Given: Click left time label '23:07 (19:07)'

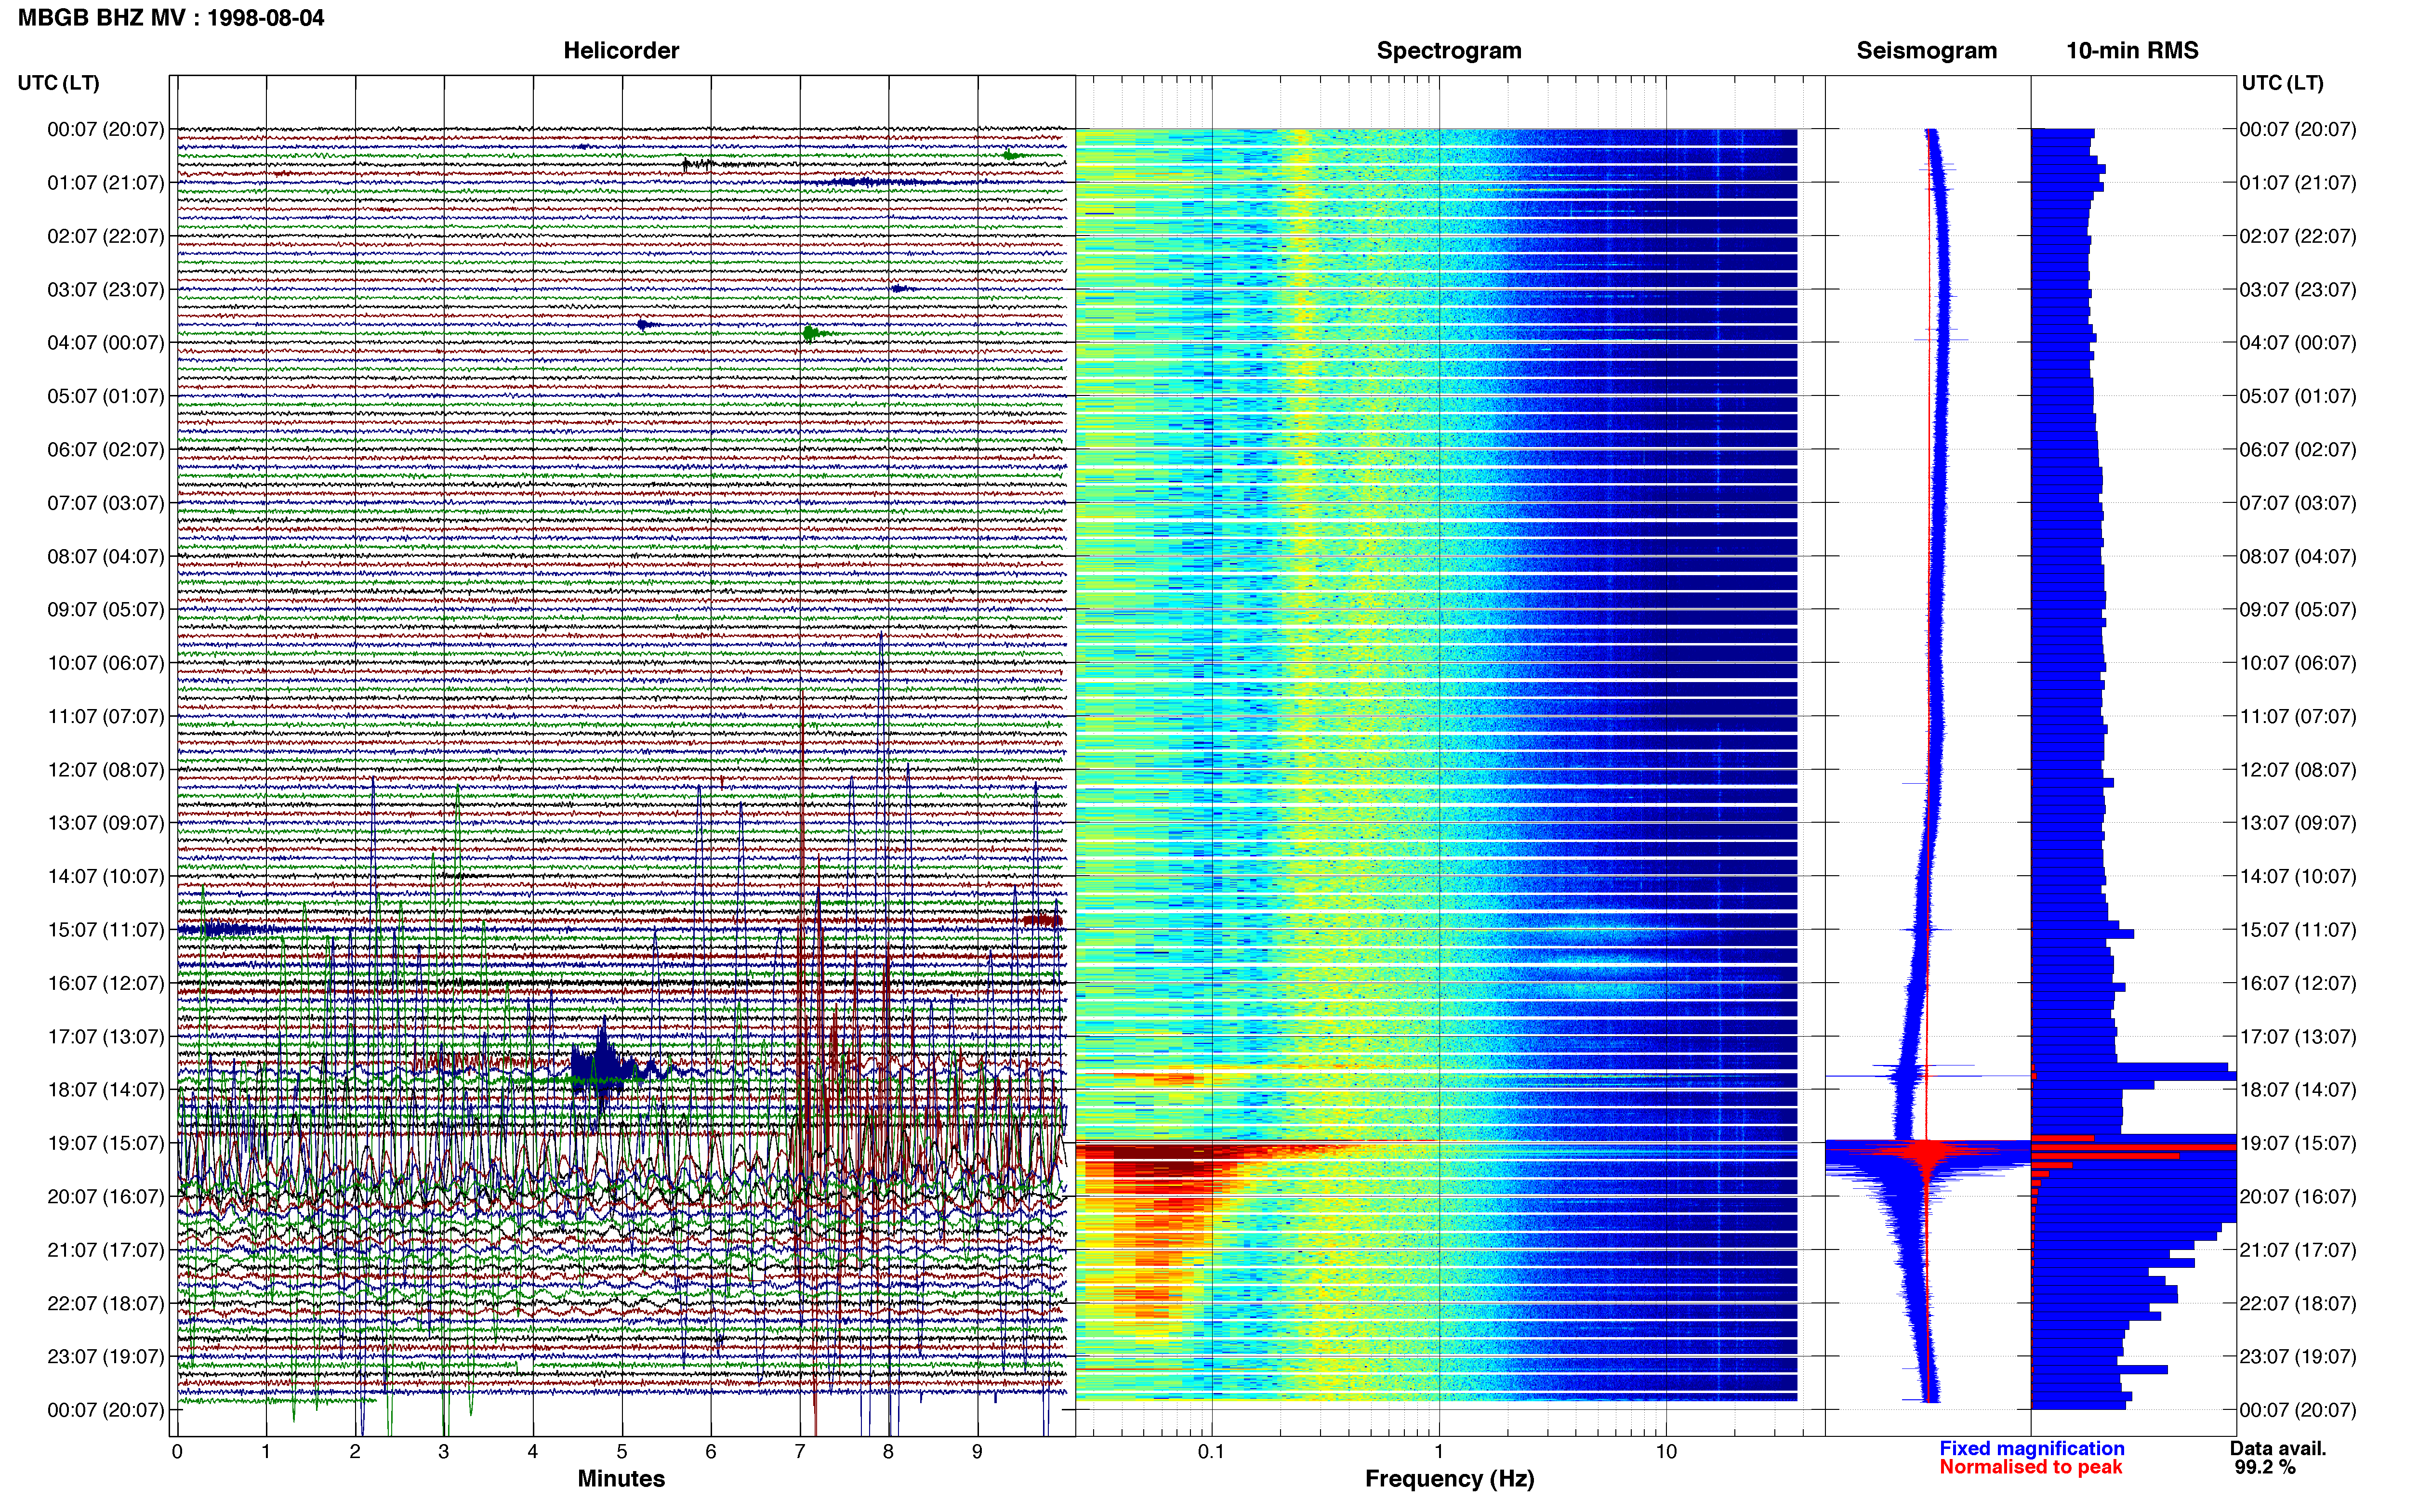Looking at the screenshot, I should (106, 1357).
